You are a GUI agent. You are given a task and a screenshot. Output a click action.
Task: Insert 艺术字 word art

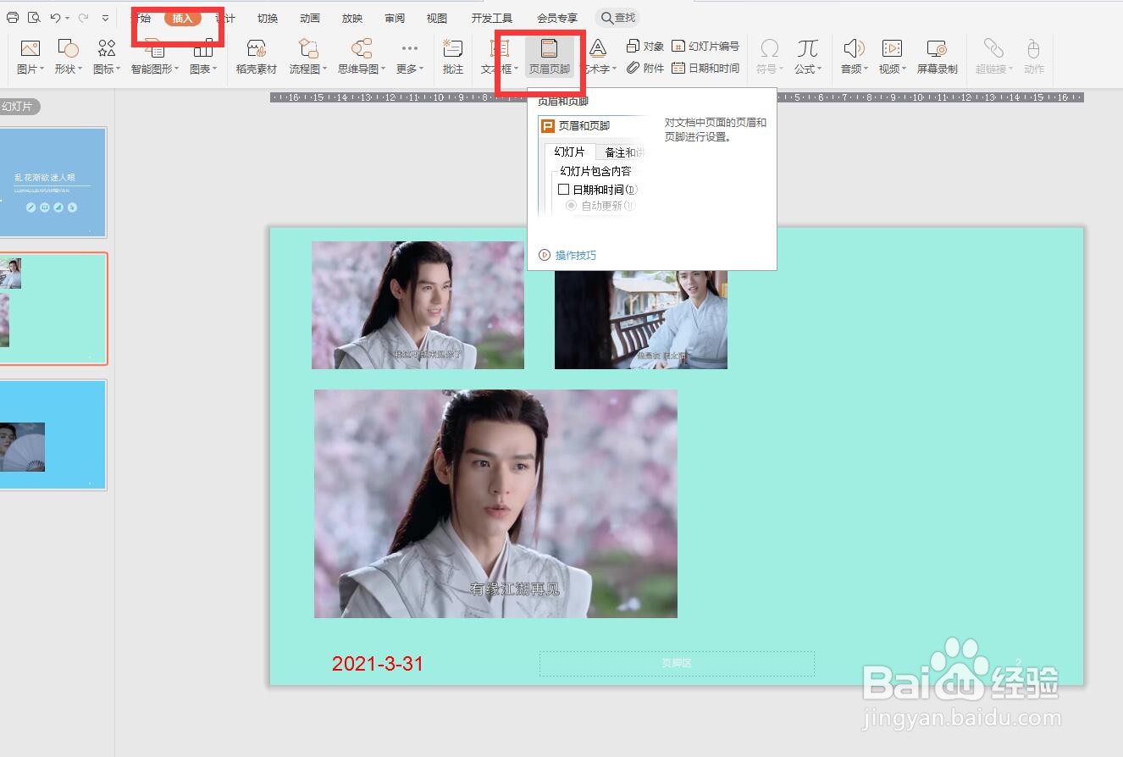pyautogui.click(x=598, y=48)
